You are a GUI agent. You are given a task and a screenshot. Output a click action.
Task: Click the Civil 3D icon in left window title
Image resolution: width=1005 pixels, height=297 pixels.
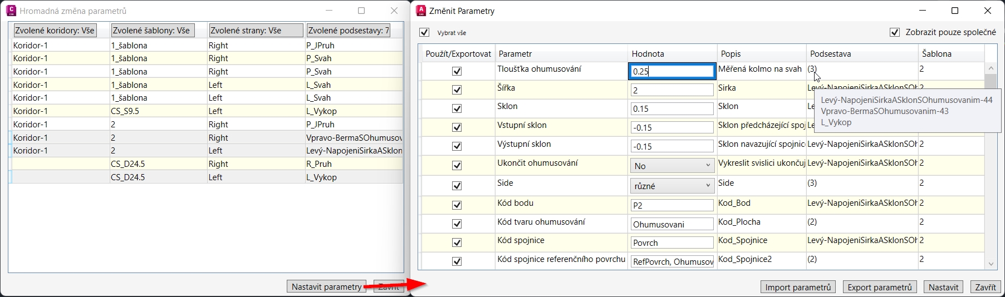coord(11,11)
